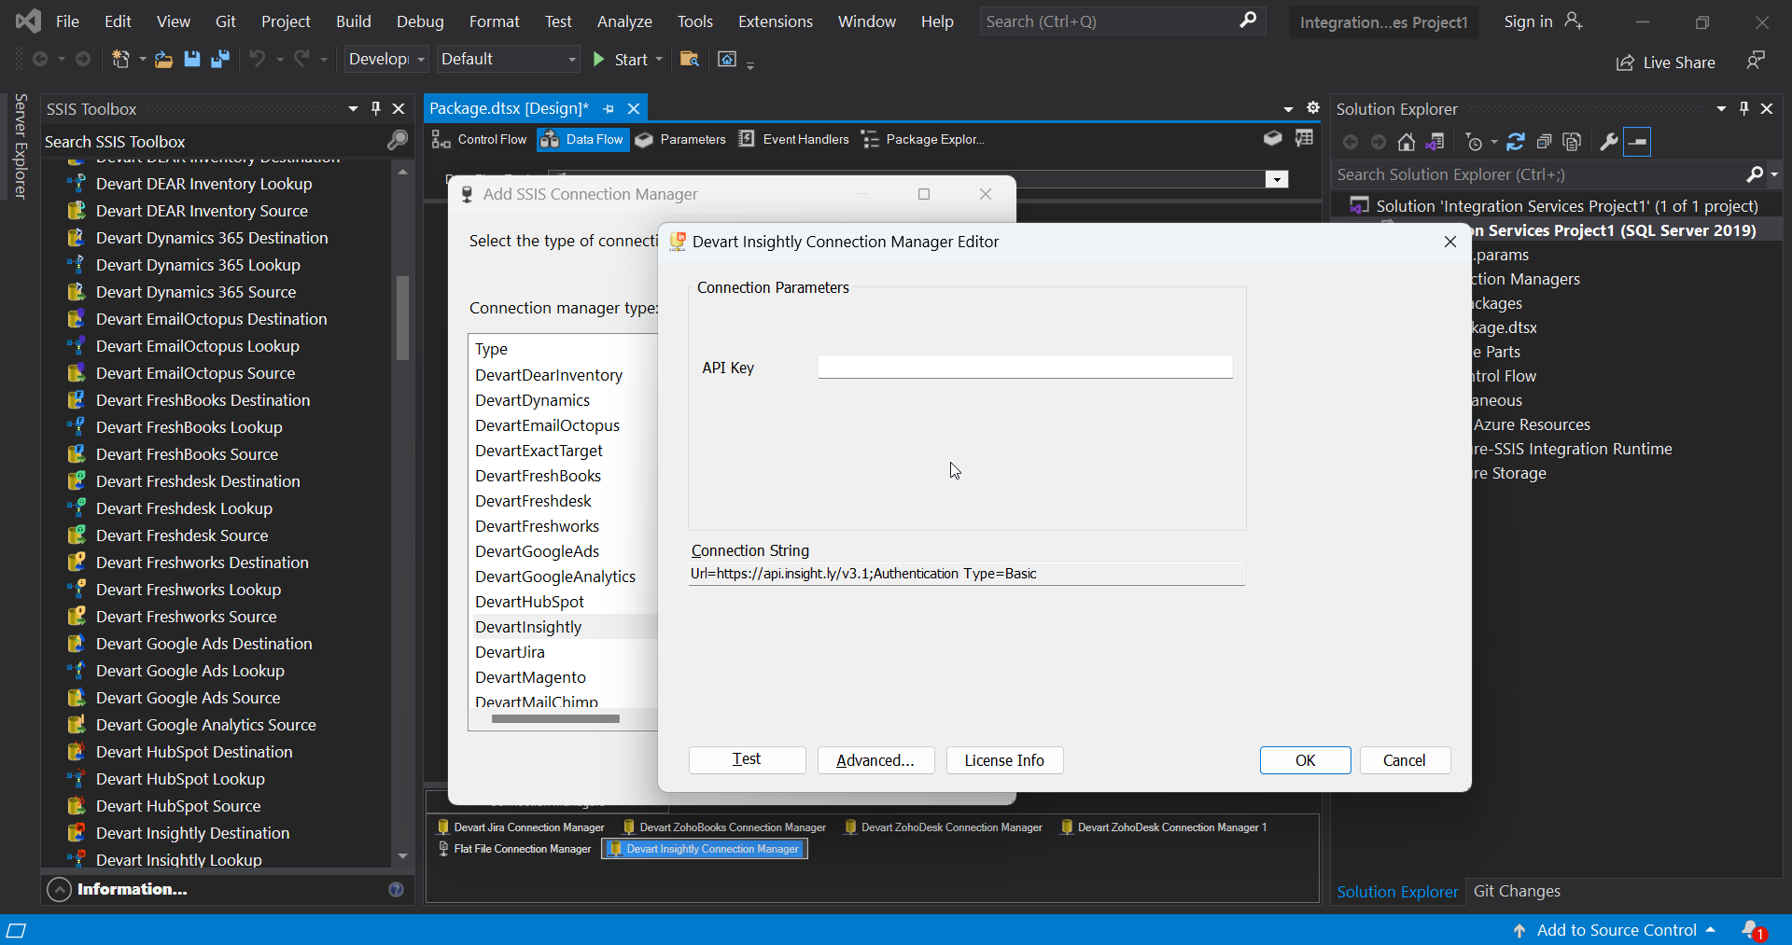Click the Connection String text field
This screenshot has height=945, width=1792.
pos(967,574)
